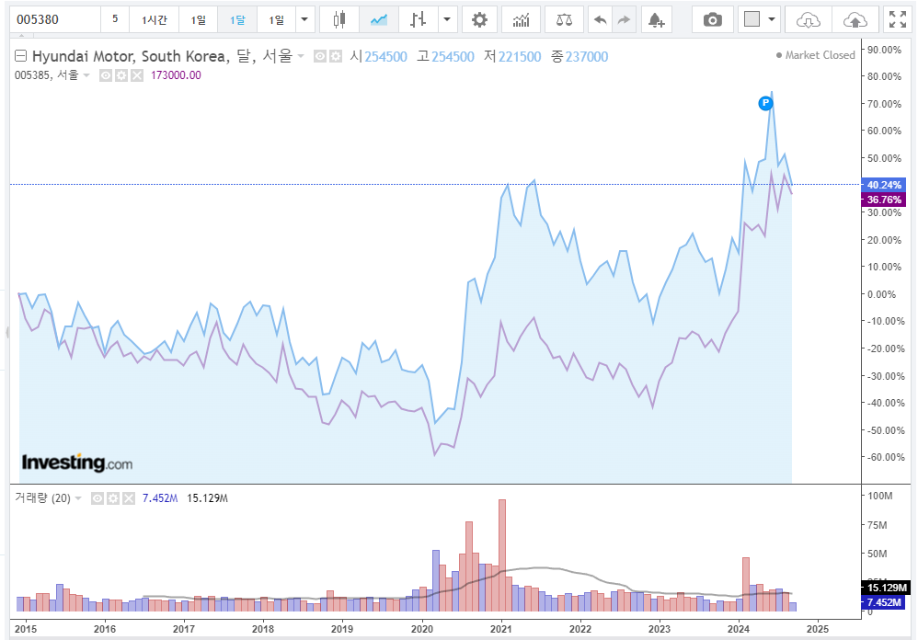918x640 pixels.
Task: Click the 거래량 (20) indicator label
Action: (x=42, y=498)
